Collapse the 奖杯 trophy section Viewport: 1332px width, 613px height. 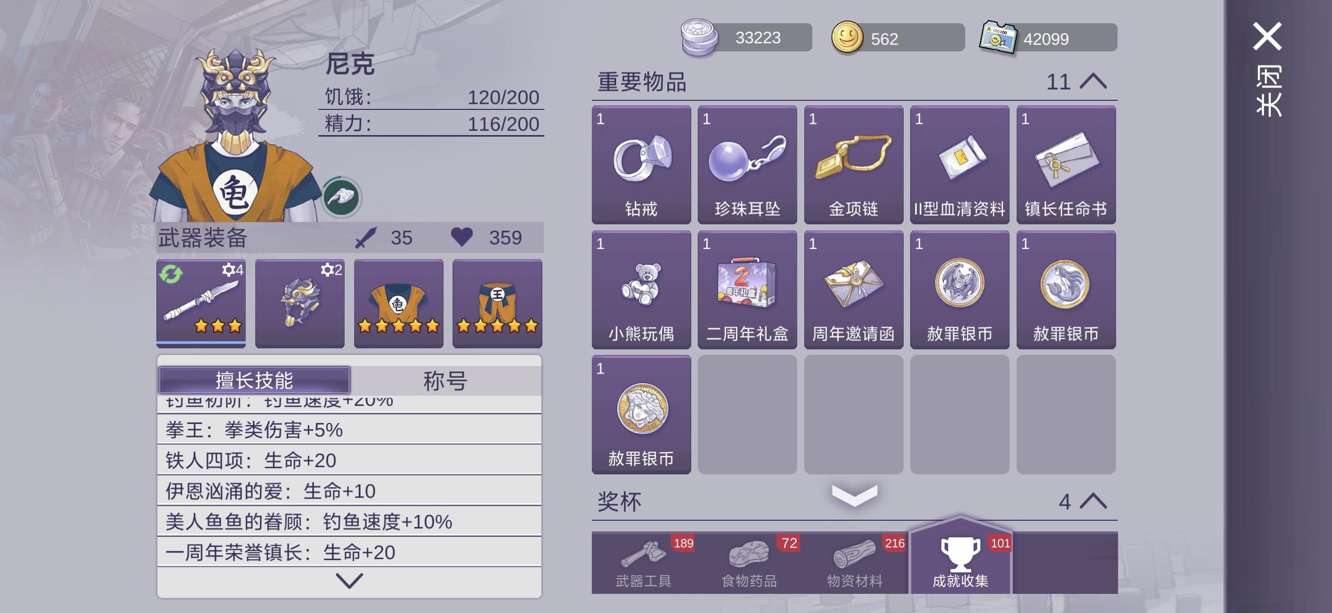pos(1093,501)
